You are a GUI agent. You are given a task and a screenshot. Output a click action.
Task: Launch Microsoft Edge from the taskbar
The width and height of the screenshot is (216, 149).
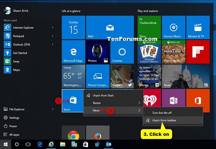pos(40,144)
